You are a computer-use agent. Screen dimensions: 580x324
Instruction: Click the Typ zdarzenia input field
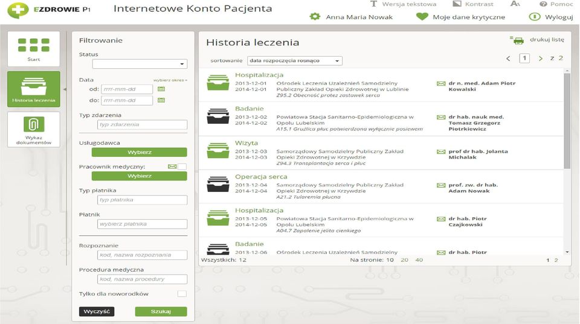click(x=143, y=124)
